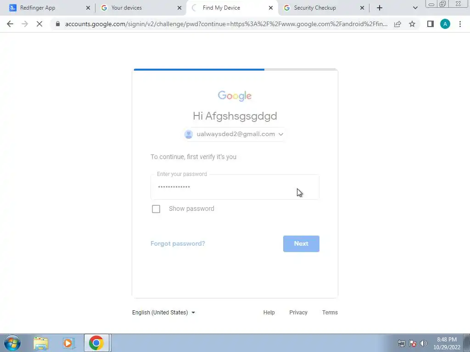Image resolution: width=470 pixels, height=352 pixels.
Task: Open the English (United States) language dropdown
Action: click(x=164, y=313)
